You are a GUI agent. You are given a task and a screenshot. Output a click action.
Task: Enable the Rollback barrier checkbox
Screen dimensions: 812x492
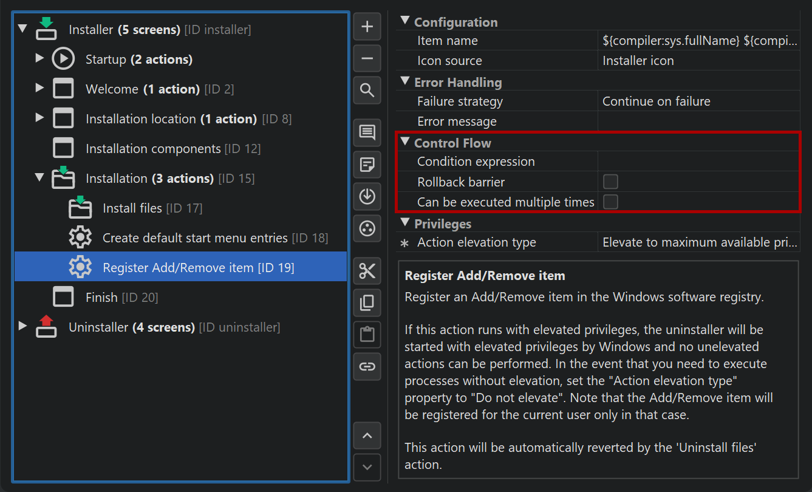click(610, 182)
